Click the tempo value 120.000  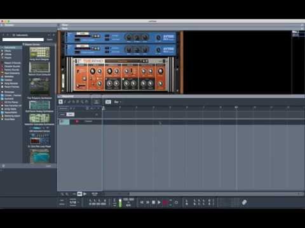coord(128,199)
